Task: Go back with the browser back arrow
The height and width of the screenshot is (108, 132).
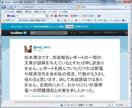Action: [4, 7]
